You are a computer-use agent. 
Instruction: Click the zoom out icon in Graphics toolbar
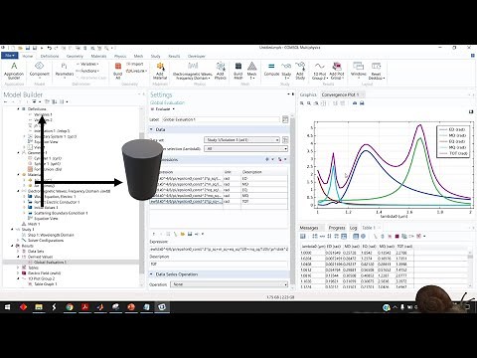[309, 103]
